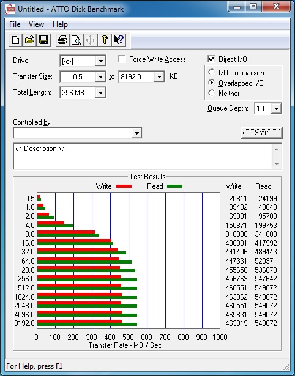
Task: Open the Total Length 256 MB dropdown
Action: (100, 93)
